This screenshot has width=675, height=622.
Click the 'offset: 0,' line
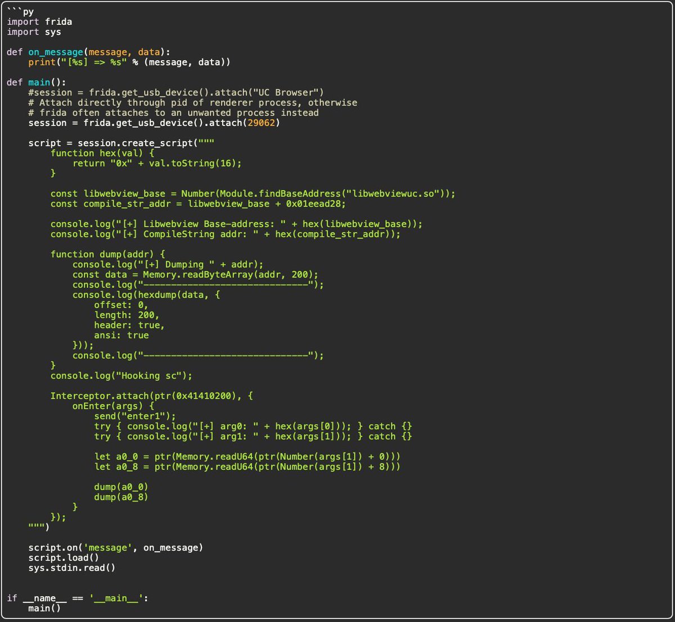pos(121,305)
